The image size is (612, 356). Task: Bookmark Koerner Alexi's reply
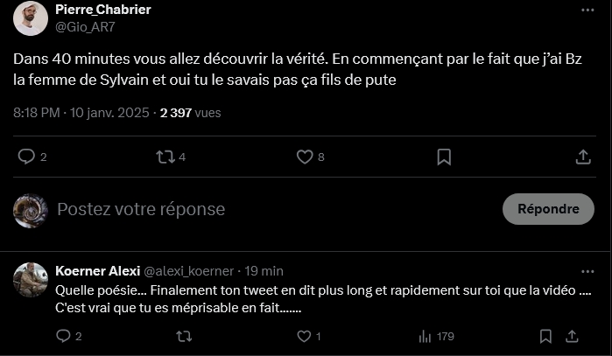click(545, 336)
